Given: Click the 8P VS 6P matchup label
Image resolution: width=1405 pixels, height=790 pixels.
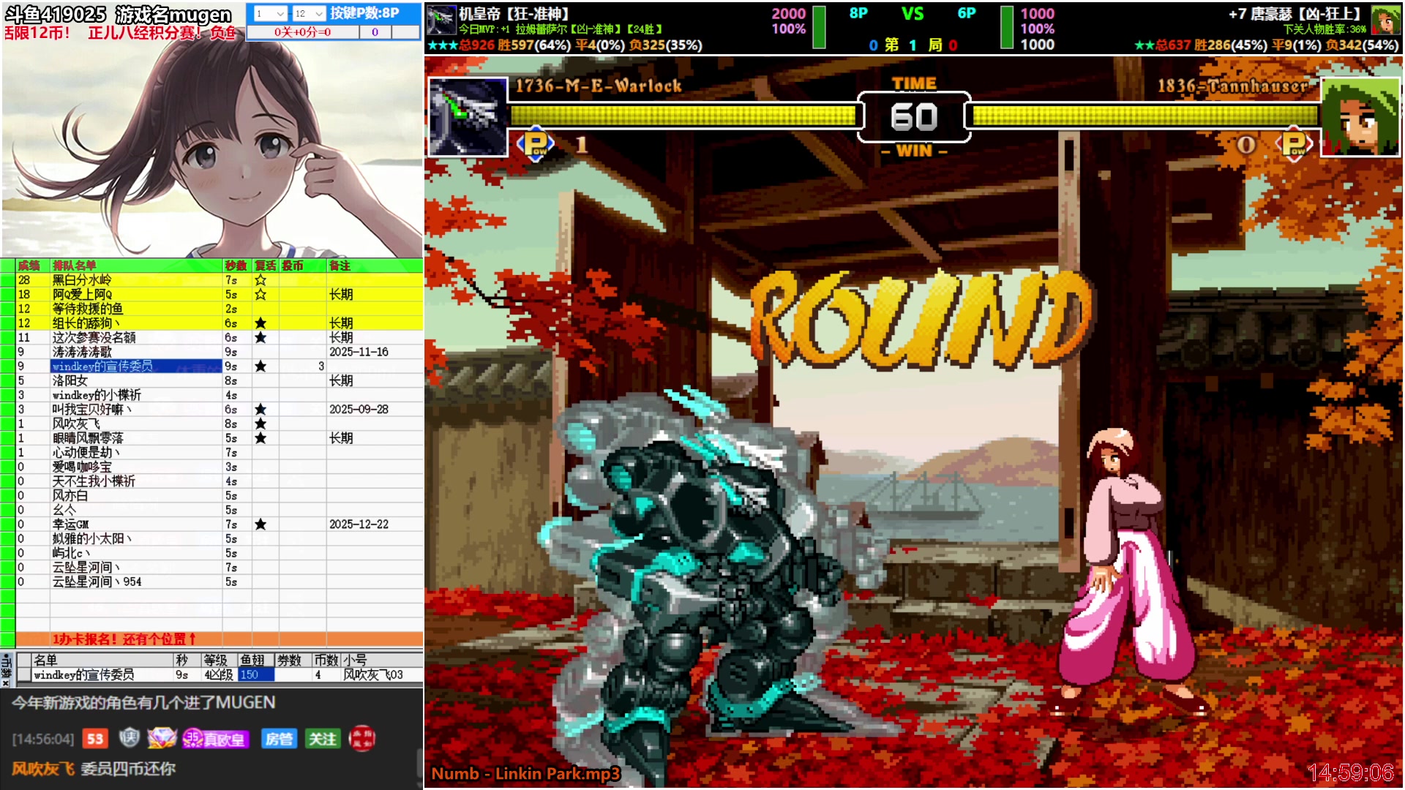Looking at the screenshot, I should click(913, 13).
